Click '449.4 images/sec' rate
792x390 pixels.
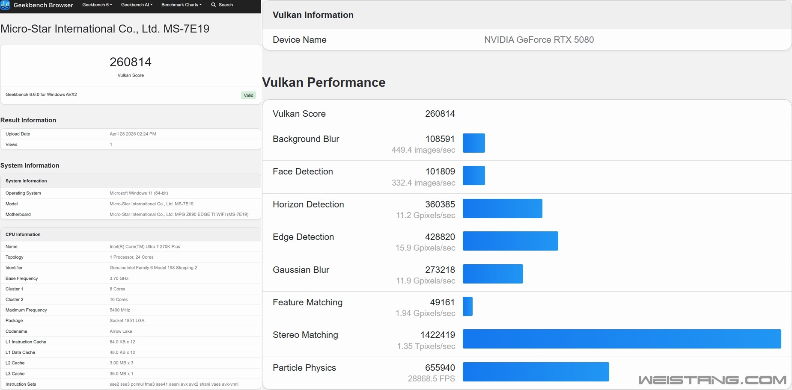pos(423,150)
